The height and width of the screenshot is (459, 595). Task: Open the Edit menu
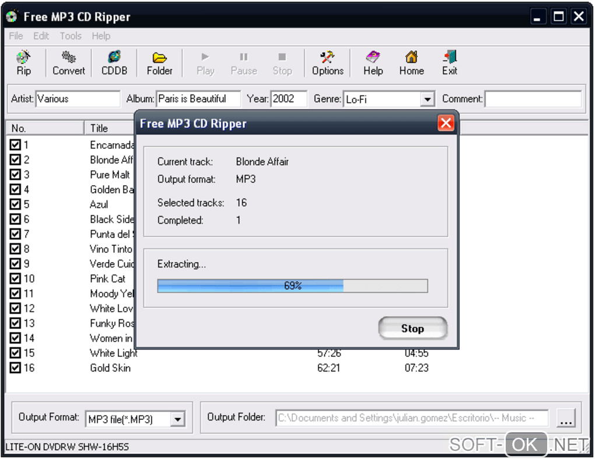click(x=41, y=36)
